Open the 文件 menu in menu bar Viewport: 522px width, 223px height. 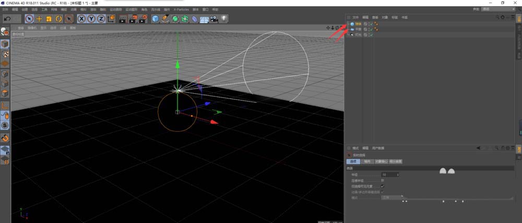pyautogui.click(x=5, y=9)
